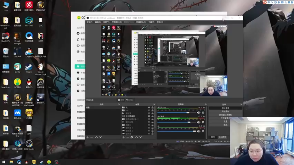Toggle visibility of the 头 source

point(149,107)
